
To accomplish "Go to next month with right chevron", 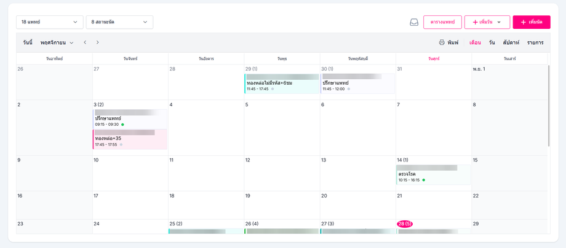I will [97, 42].
